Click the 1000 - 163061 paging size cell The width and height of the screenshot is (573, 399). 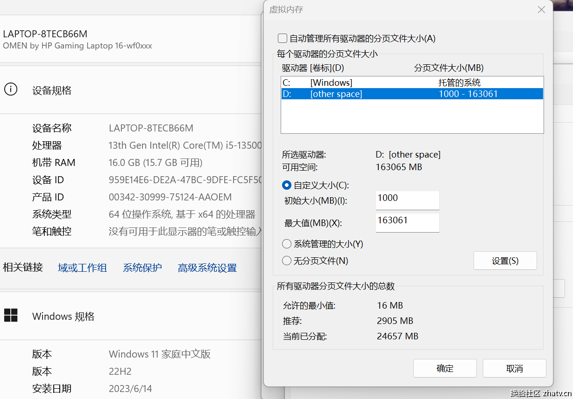point(468,94)
